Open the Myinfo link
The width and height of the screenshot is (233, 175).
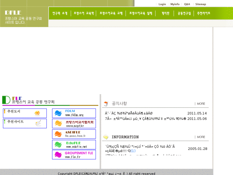(x=175, y=4)
